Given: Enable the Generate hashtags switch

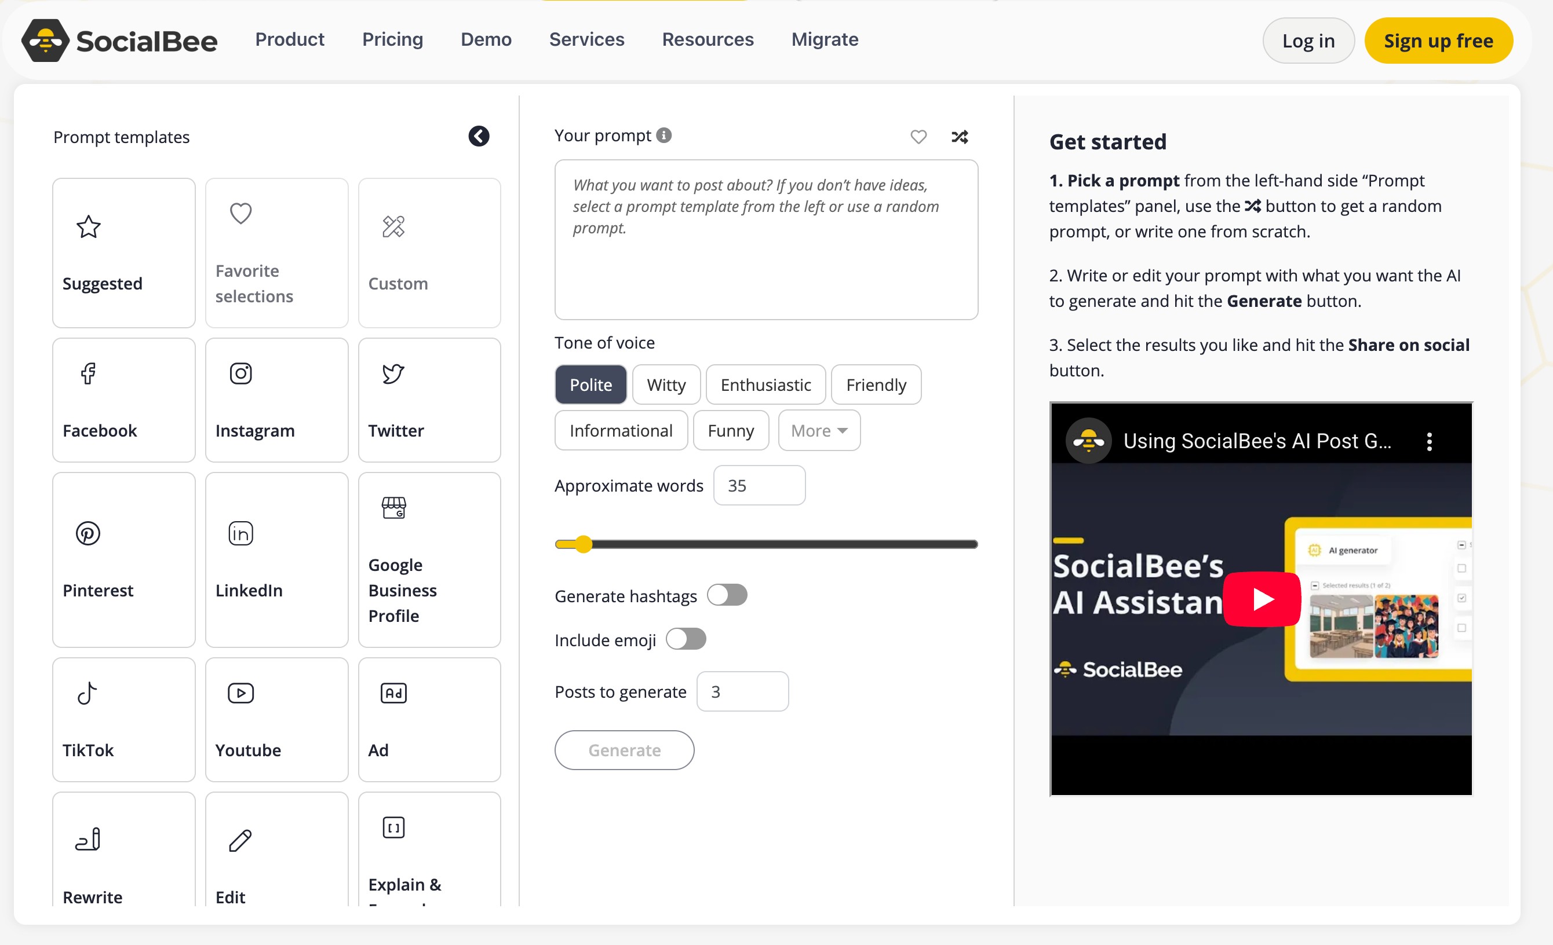Looking at the screenshot, I should [x=727, y=595].
